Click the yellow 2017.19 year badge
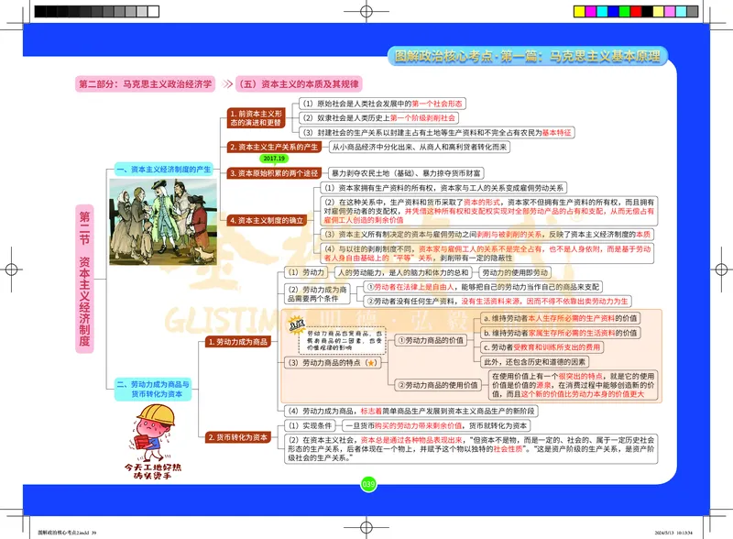 pos(273,158)
